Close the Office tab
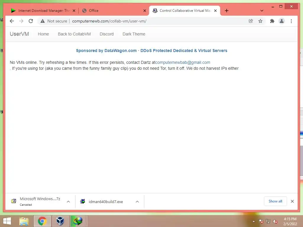Screen dimensions: 303x227 144,11
